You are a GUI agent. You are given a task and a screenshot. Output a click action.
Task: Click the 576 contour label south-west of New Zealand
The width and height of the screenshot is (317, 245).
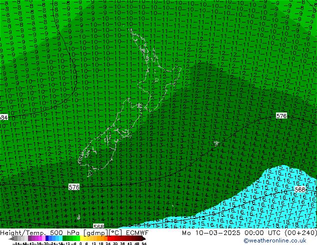point(74,187)
